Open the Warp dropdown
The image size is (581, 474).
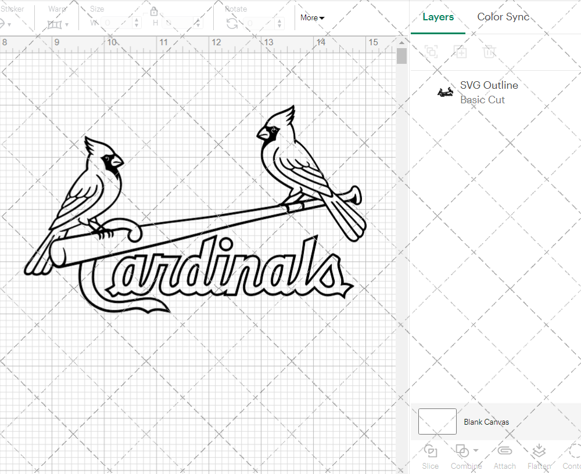58,24
